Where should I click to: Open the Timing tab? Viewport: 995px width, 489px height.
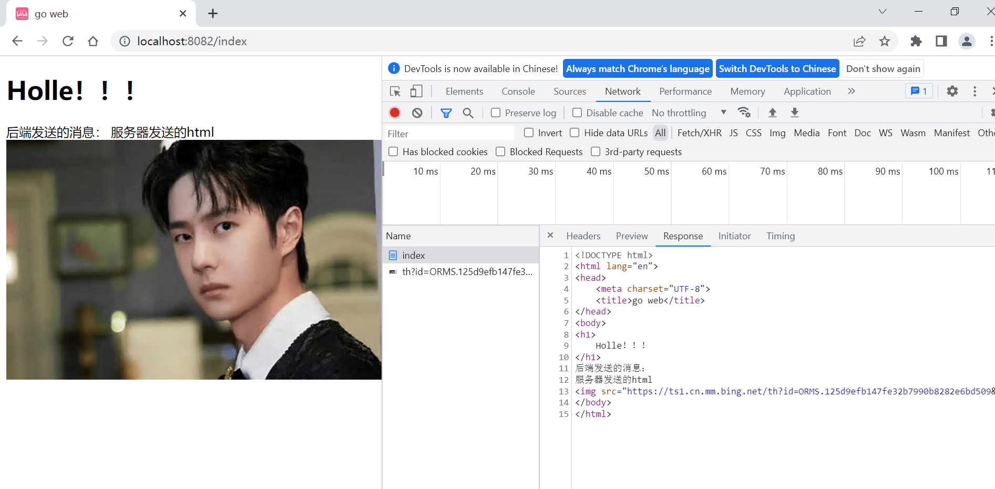[781, 236]
